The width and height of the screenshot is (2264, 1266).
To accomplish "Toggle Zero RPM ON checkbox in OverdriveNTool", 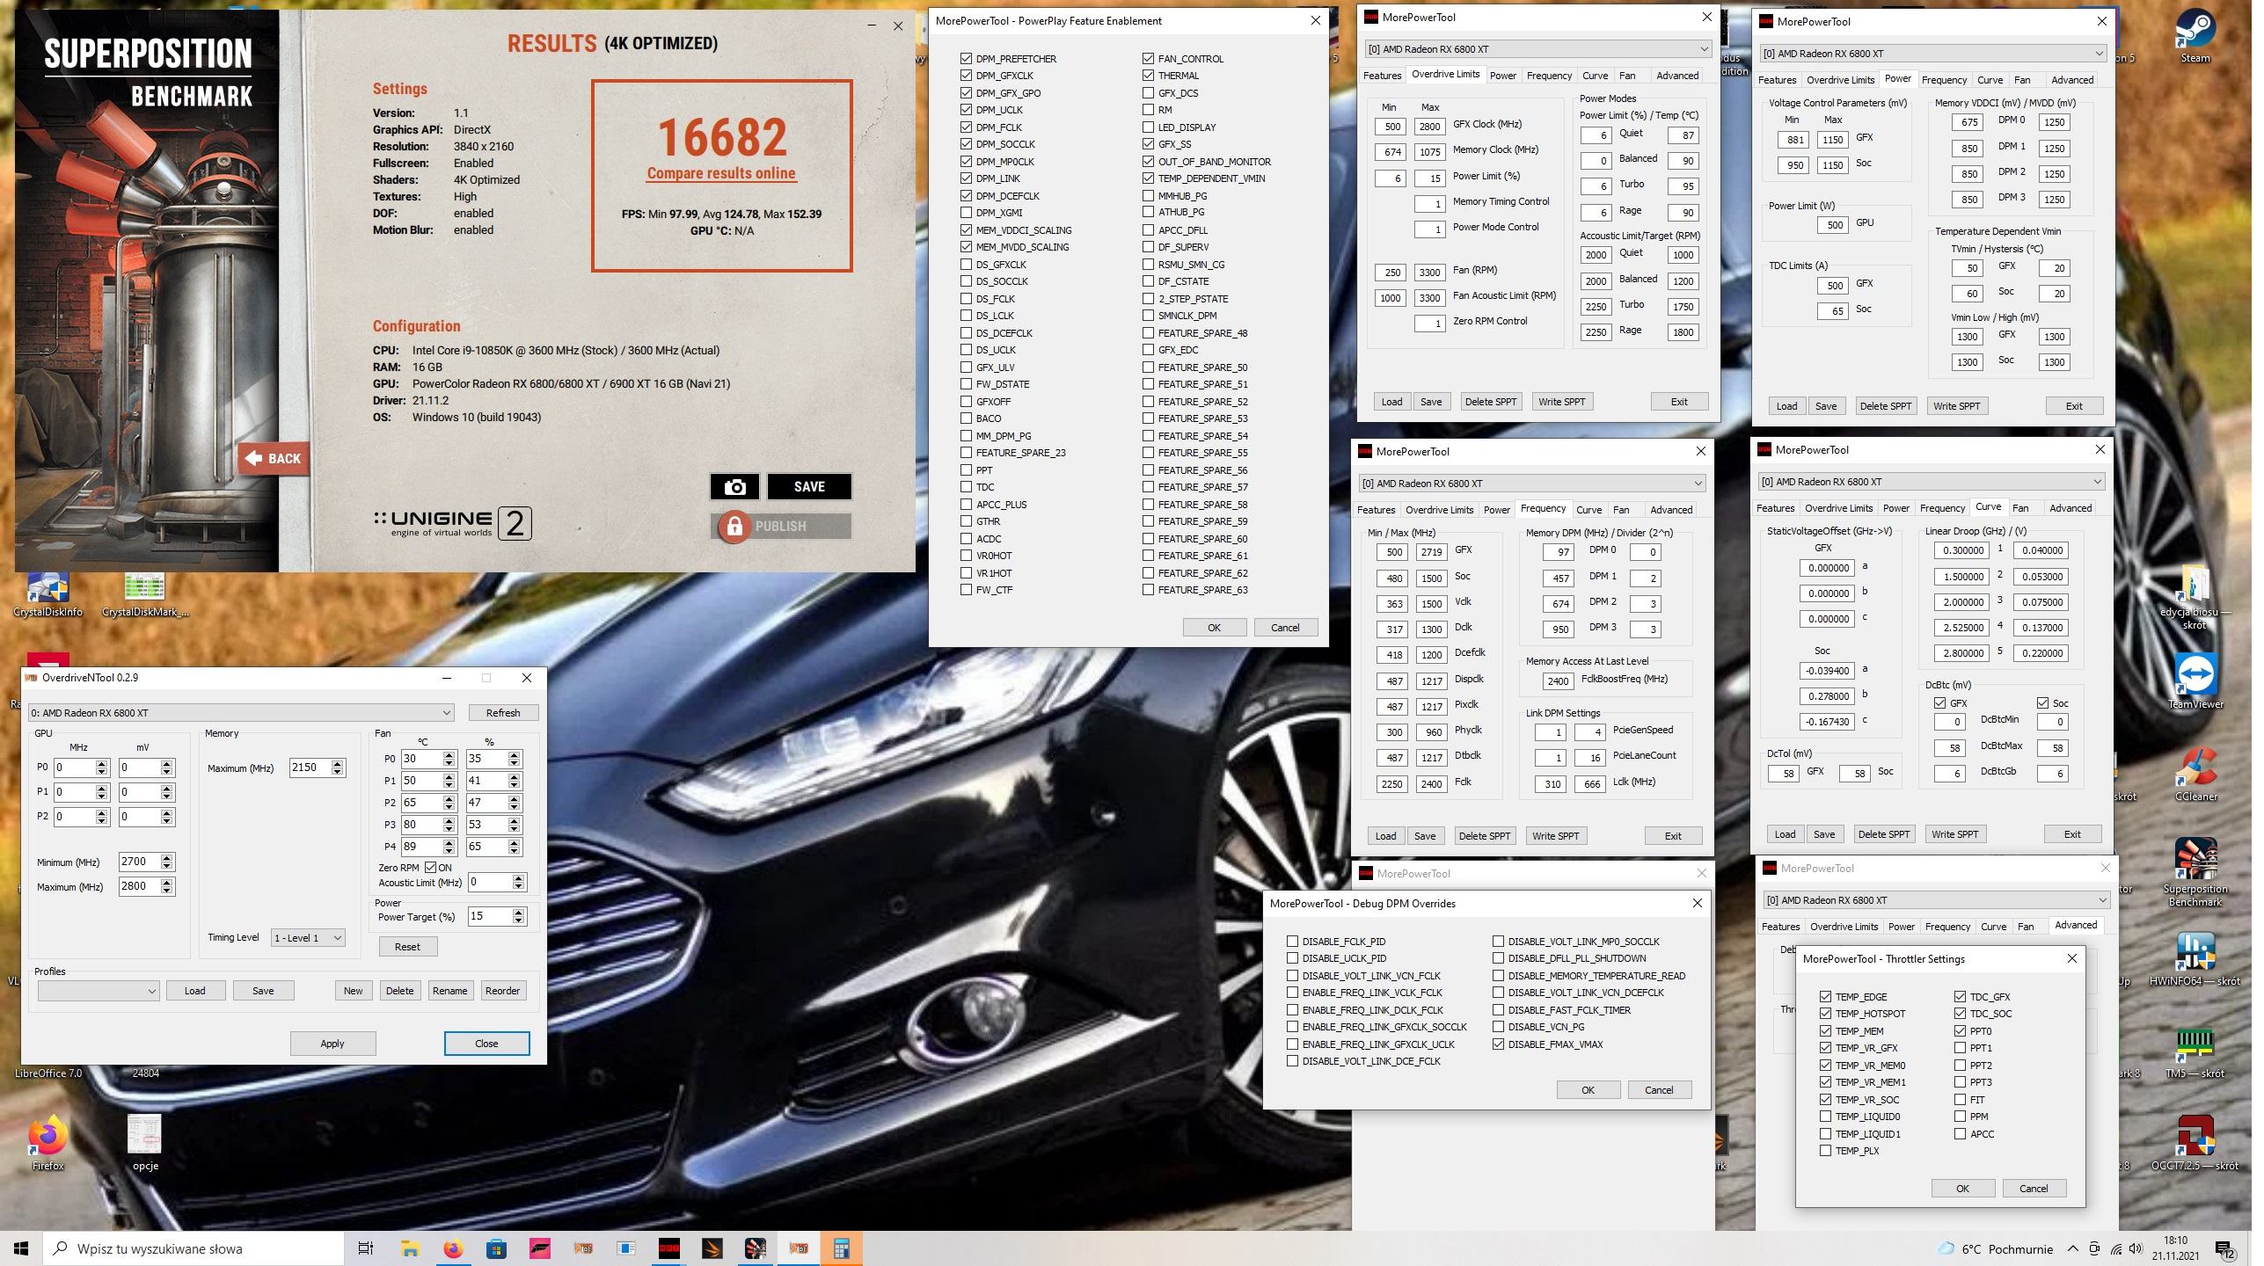I will click(x=430, y=867).
